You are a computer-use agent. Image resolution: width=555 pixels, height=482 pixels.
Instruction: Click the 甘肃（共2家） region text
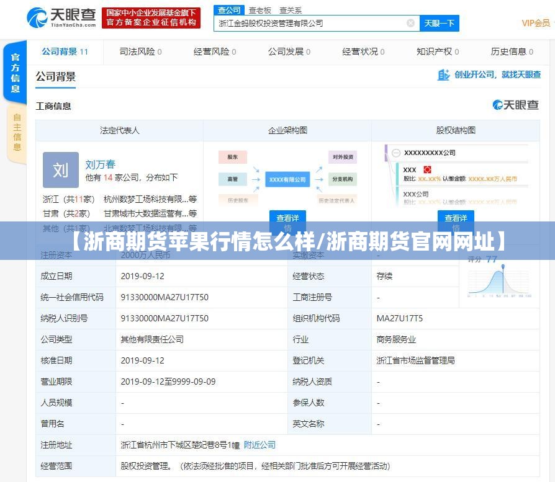click(66, 213)
